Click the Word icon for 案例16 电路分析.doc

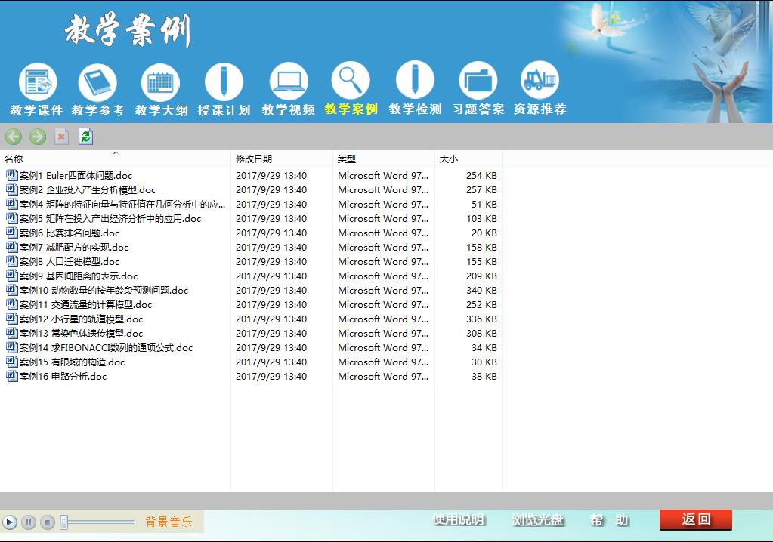pos(12,376)
